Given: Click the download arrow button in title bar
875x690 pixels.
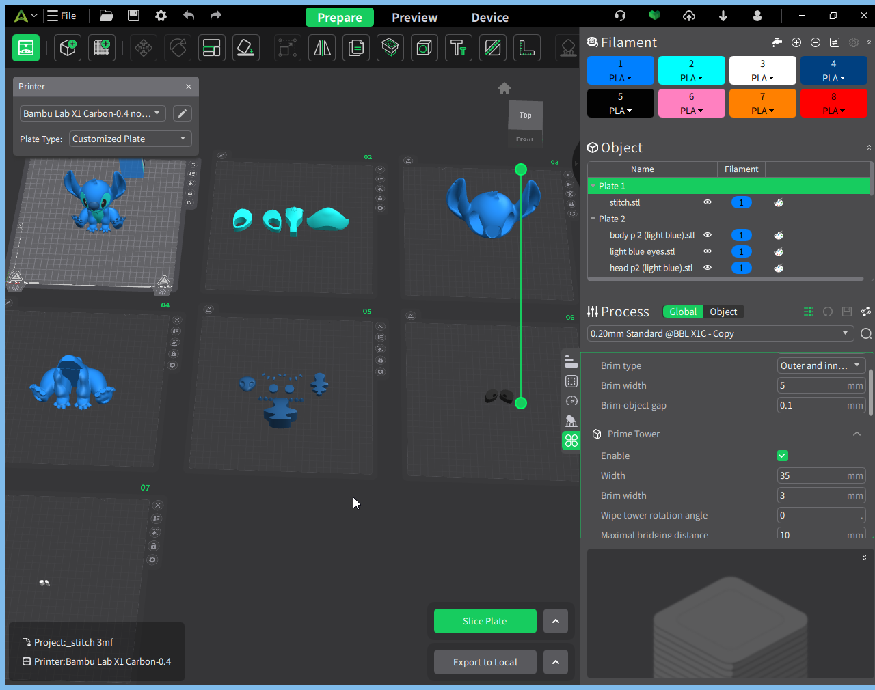Looking at the screenshot, I should click(723, 16).
